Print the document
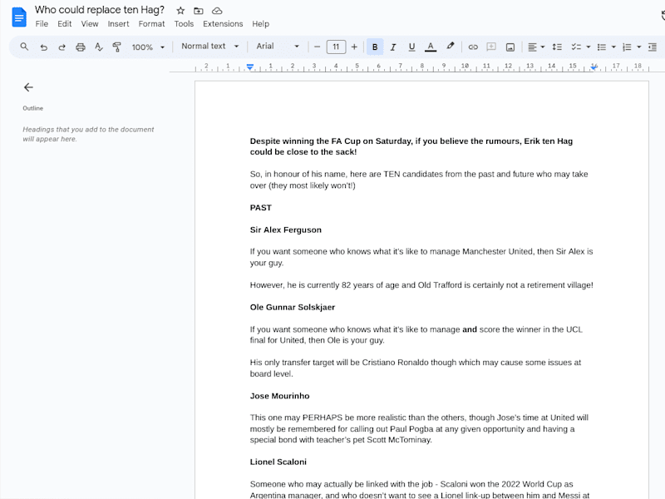 tap(81, 47)
